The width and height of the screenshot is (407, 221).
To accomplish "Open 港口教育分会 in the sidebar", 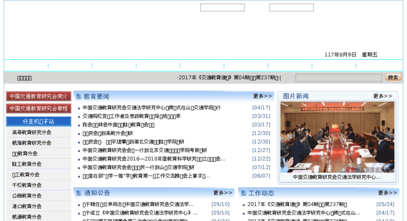I will tap(27, 206).
